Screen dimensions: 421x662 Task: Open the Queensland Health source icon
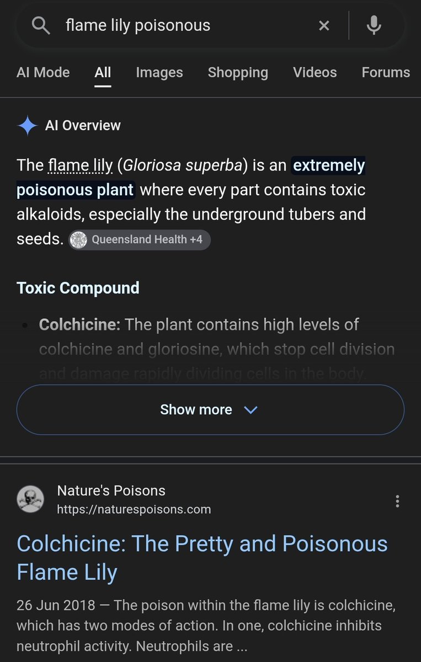coord(79,240)
